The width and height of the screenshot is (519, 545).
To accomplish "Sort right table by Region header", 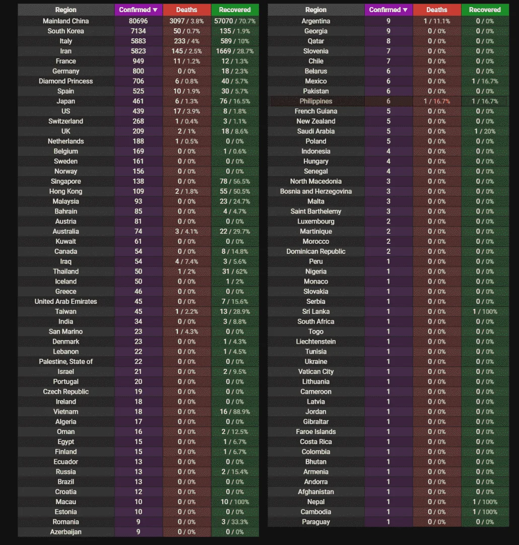I will 316,10.
